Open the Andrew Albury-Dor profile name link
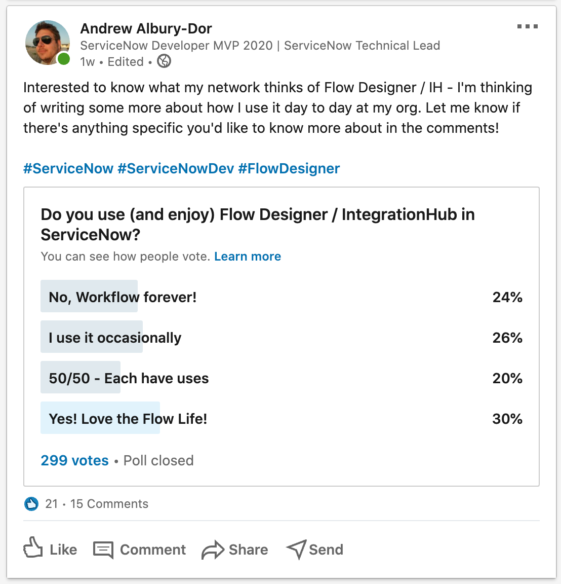This screenshot has height=584, width=561. pos(146,29)
